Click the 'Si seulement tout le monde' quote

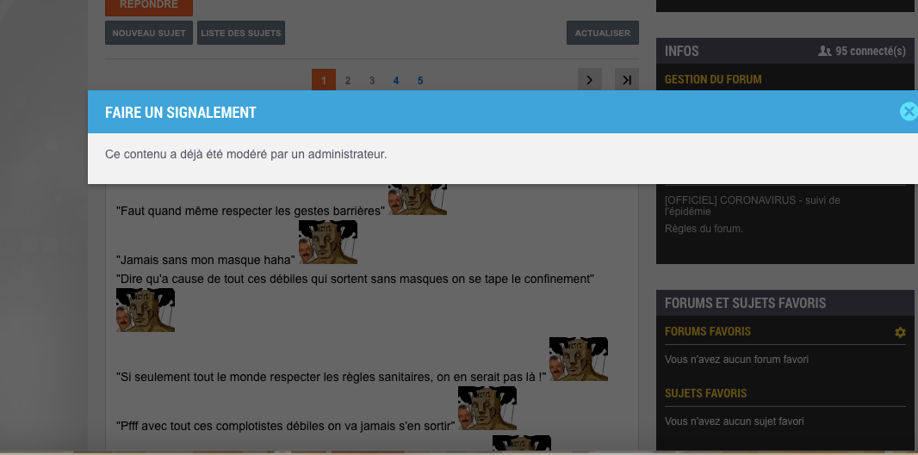click(332, 378)
